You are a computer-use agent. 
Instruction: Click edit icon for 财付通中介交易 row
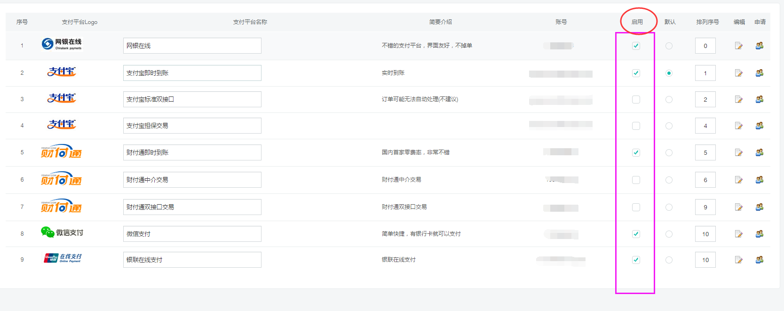click(x=738, y=180)
